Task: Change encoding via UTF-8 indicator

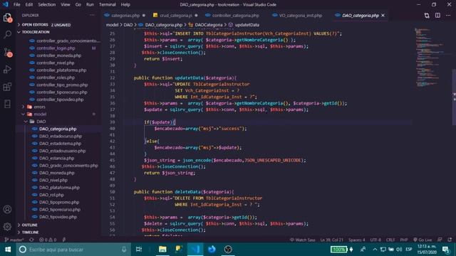Action: click(375, 240)
